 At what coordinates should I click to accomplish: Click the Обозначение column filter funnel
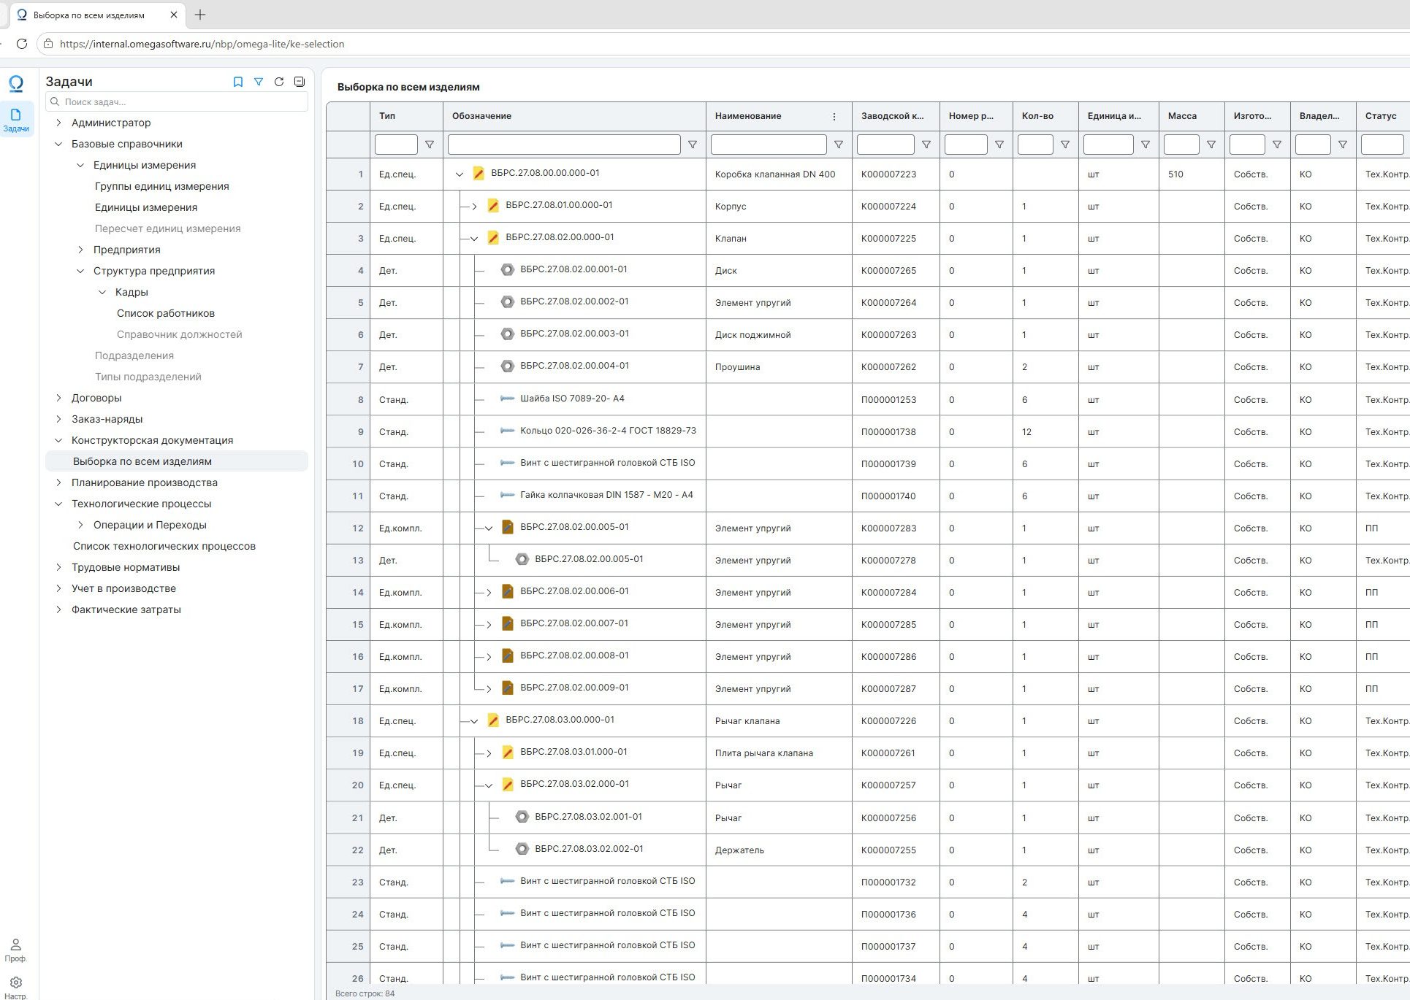pyautogui.click(x=693, y=145)
